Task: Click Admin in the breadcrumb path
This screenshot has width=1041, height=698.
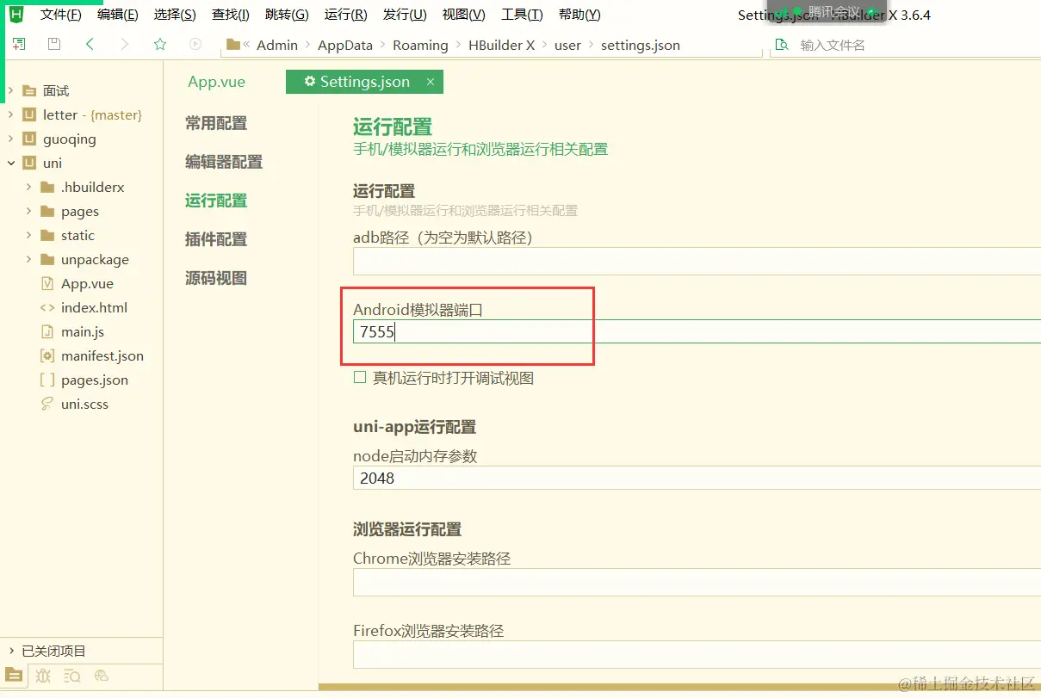Action: (277, 45)
